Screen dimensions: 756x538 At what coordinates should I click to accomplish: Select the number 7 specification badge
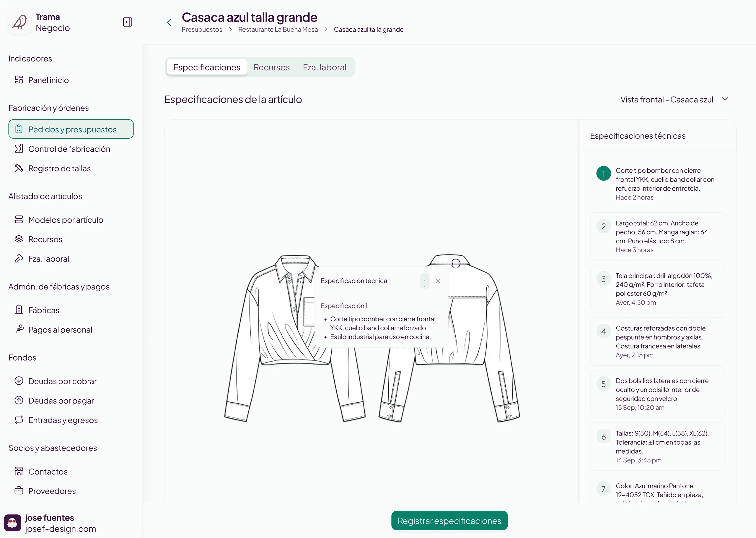point(604,489)
